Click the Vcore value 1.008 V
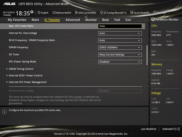 tap(170, 45)
